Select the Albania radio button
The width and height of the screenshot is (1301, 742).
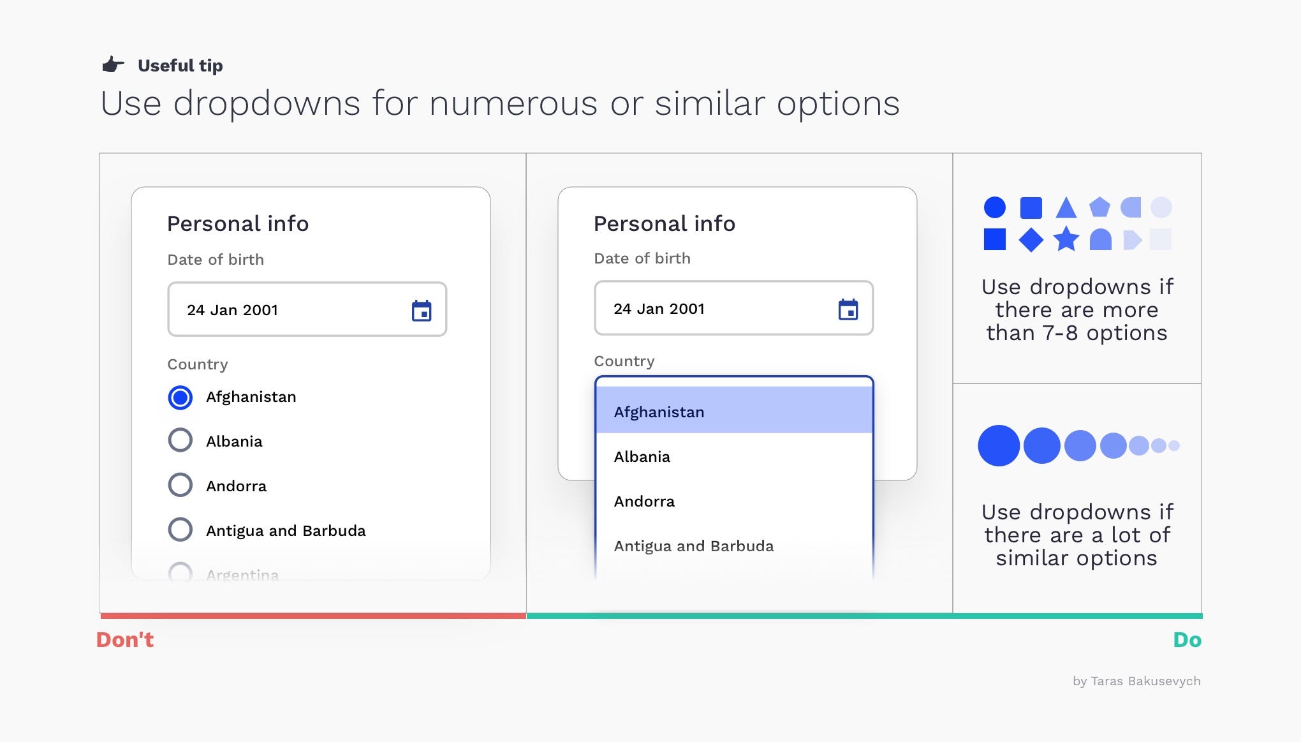tap(179, 440)
